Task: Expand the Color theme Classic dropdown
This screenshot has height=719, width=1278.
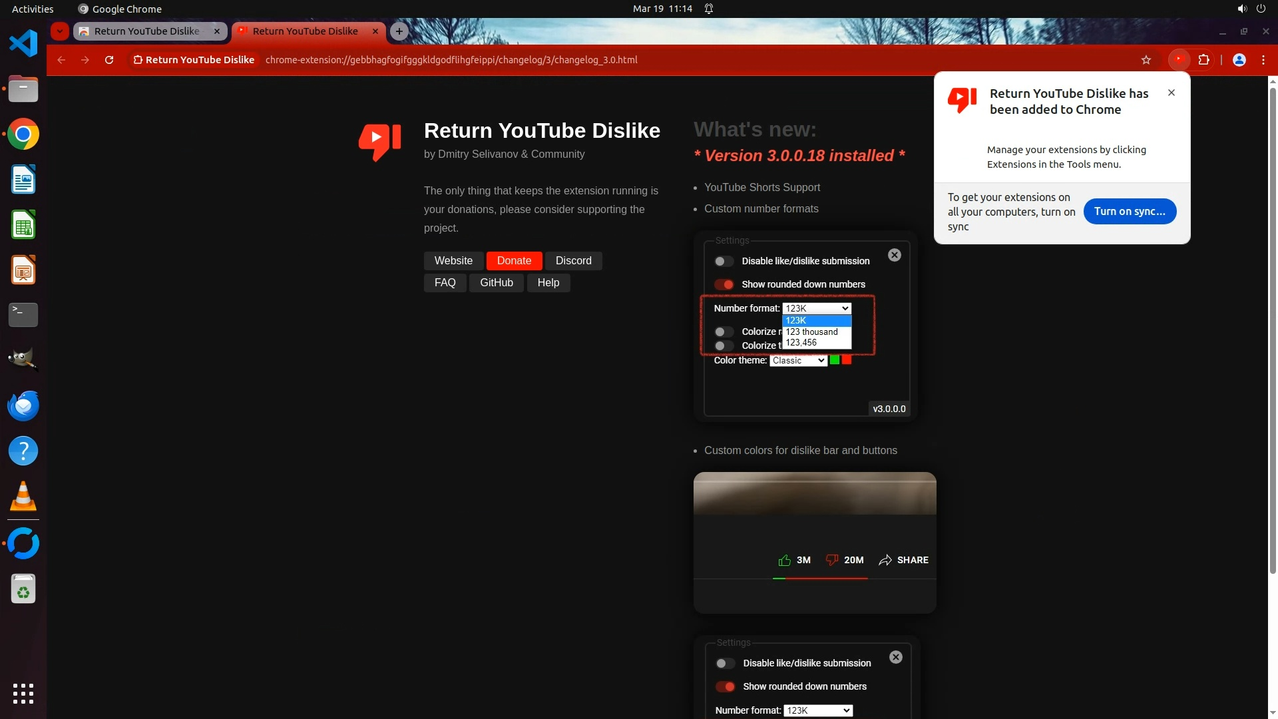Action: point(797,360)
